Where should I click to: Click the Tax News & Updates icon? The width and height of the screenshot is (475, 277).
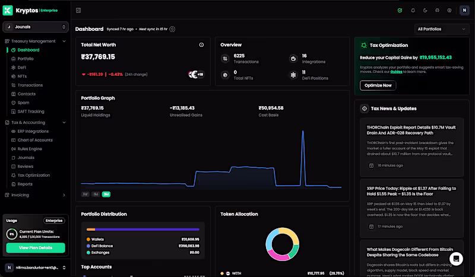click(365, 109)
